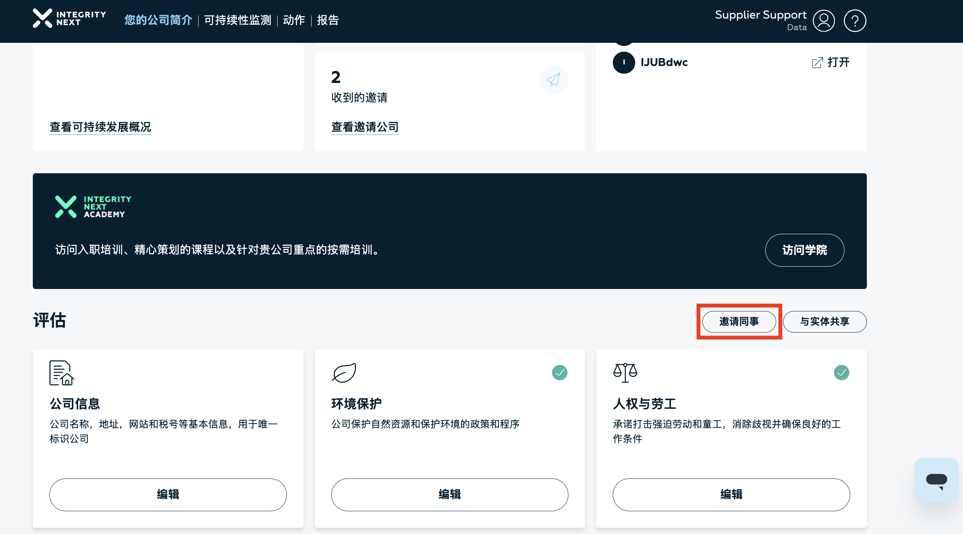The height and width of the screenshot is (534, 963).
Task: Click the 访问学院 button
Action: coord(804,250)
